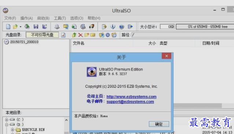Click the Rename folder icon
The image size is (234, 134).
(93, 35)
